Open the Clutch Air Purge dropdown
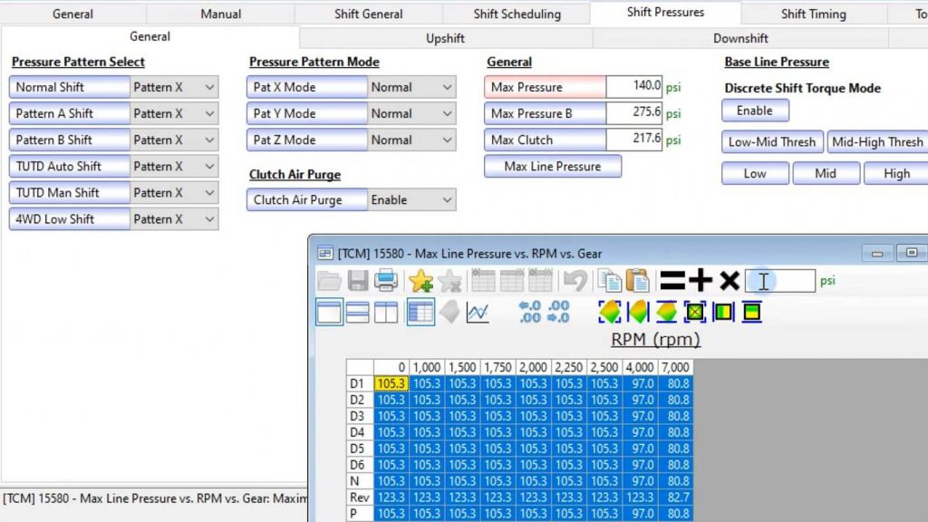Image resolution: width=928 pixels, height=522 pixels. click(x=411, y=200)
